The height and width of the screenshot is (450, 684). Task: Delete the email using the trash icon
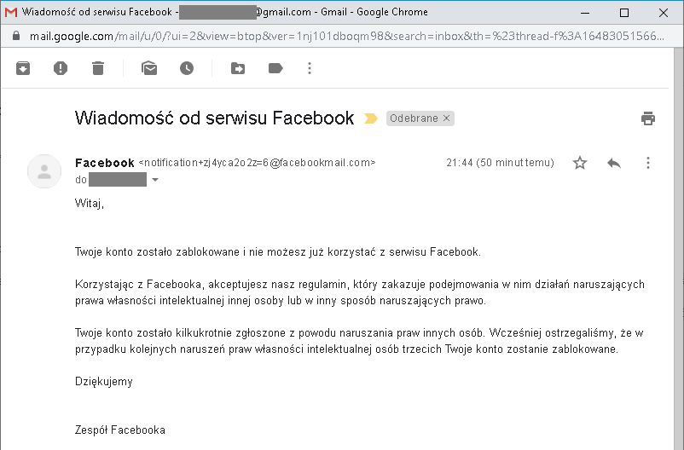click(98, 68)
